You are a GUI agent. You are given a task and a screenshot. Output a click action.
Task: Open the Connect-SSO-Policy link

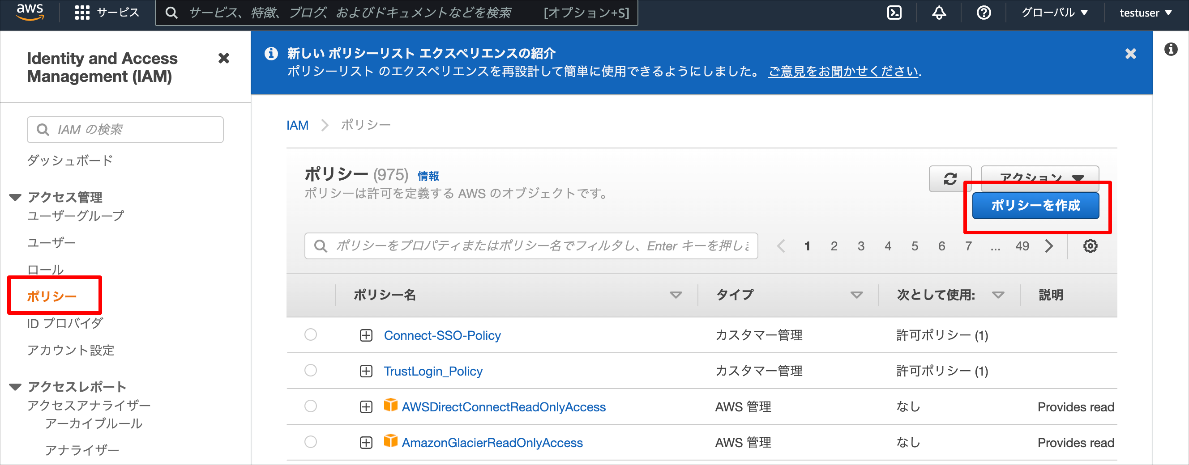point(442,335)
